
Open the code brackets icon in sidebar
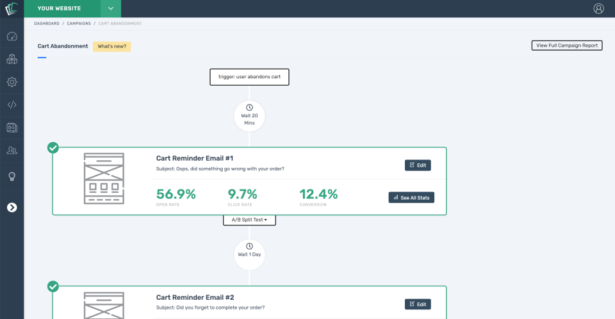(x=12, y=105)
